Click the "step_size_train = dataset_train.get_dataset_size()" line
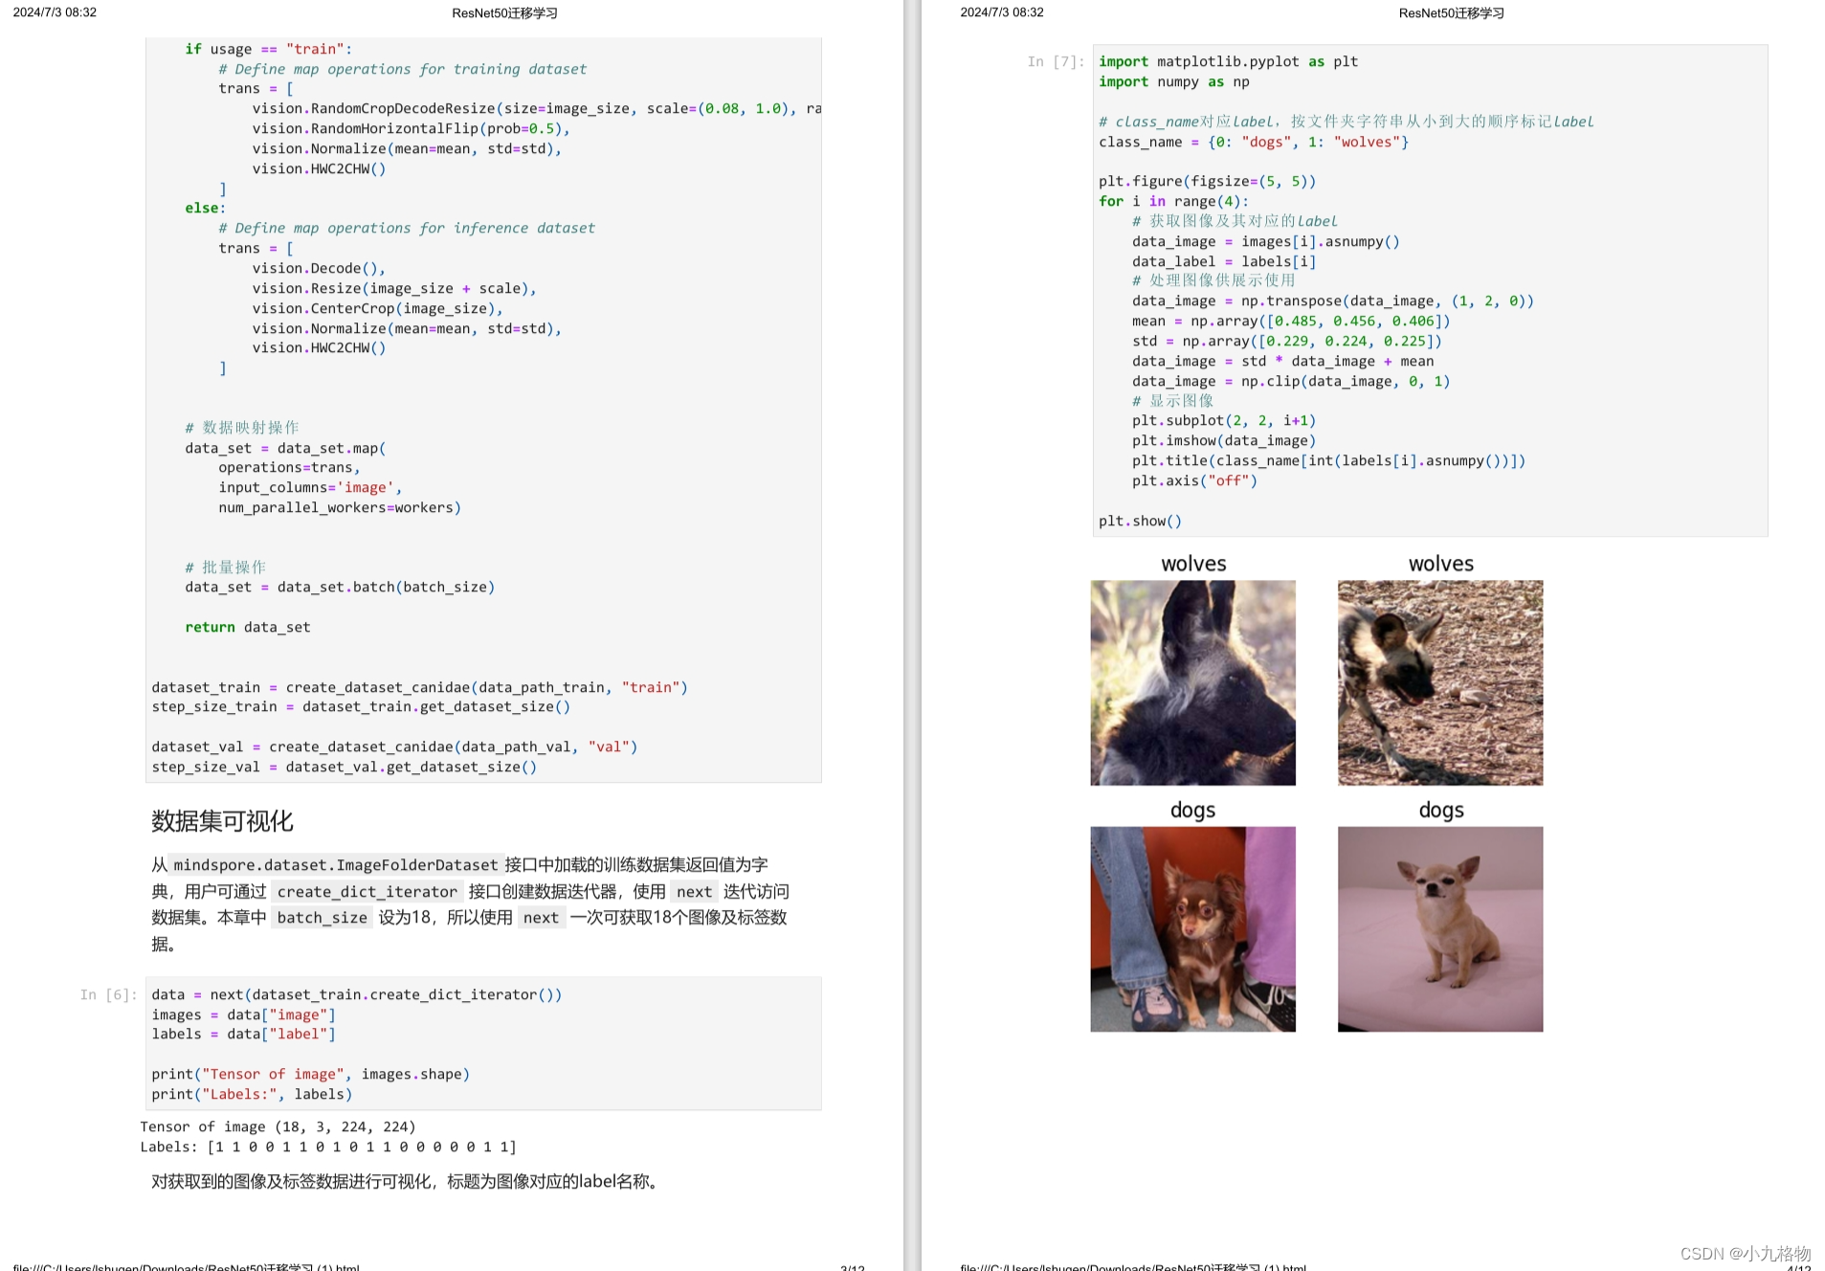Image resolution: width=1825 pixels, height=1271 pixels. click(361, 706)
